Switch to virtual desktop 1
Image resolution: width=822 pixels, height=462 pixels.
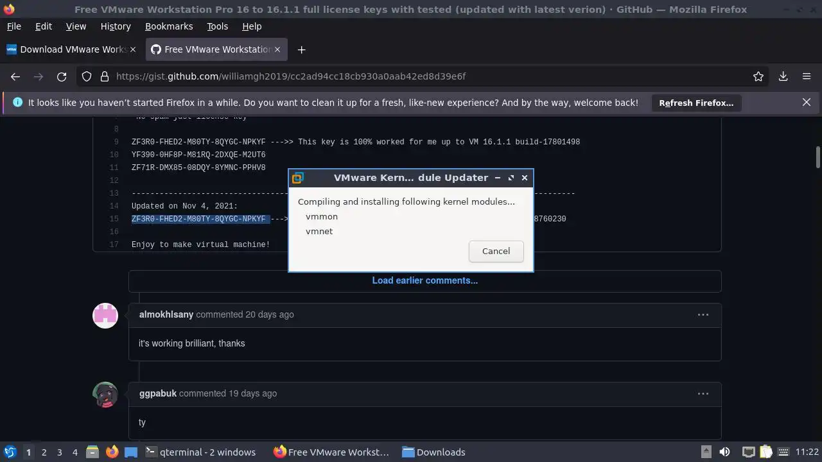(28, 452)
